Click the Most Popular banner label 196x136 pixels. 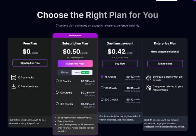[x=75, y=35]
